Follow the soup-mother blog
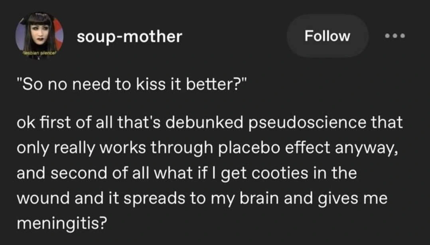Screen dimensions: 430x245 point(327,36)
